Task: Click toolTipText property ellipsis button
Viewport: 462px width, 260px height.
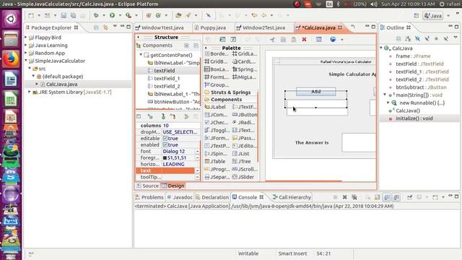Action: [197, 177]
